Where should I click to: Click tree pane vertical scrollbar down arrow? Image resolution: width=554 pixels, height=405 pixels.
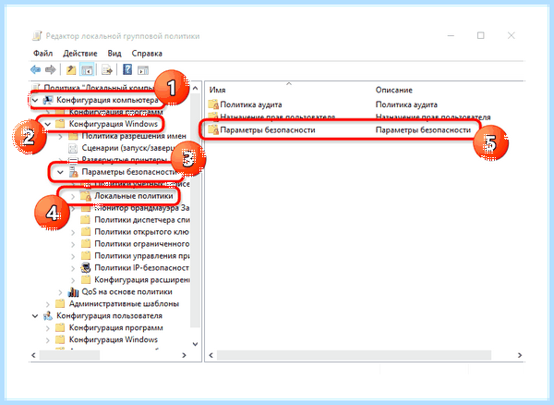(195, 344)
